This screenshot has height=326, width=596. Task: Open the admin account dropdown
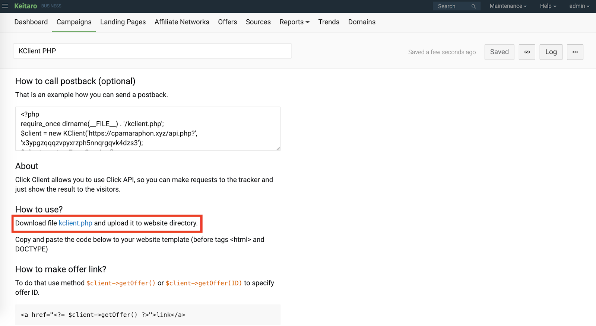tap(579, 6)
